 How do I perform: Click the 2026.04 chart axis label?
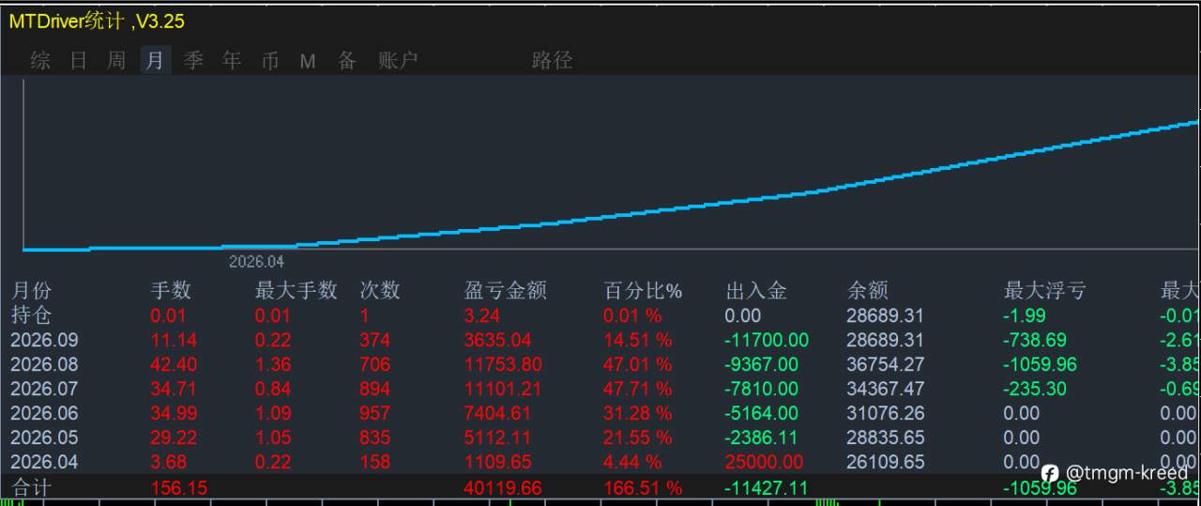256,262
